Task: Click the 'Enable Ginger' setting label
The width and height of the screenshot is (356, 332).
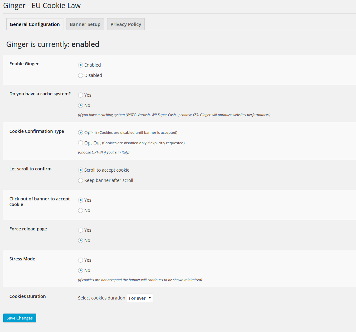Action: [24, 64]
